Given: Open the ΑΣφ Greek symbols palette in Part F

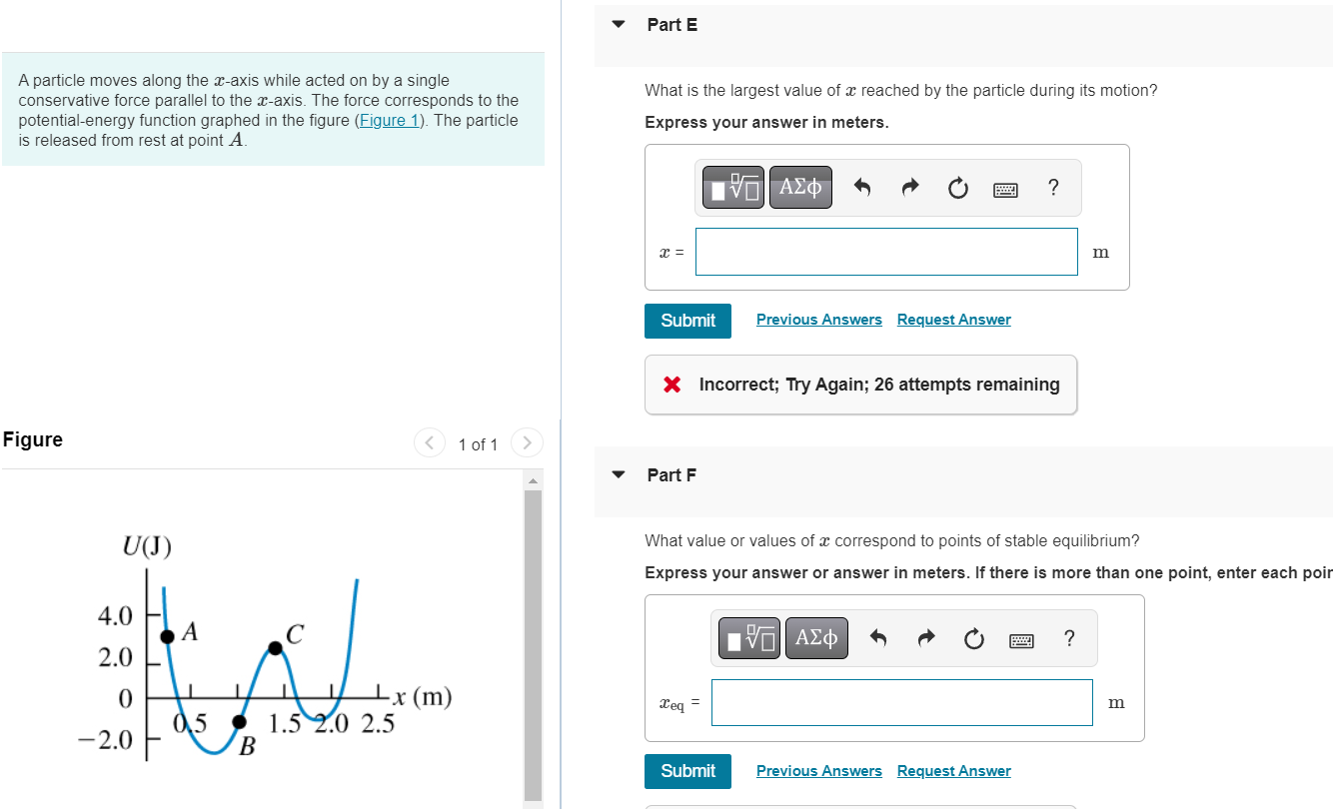Looking at the screenshot, I should [x=816, y=637].
